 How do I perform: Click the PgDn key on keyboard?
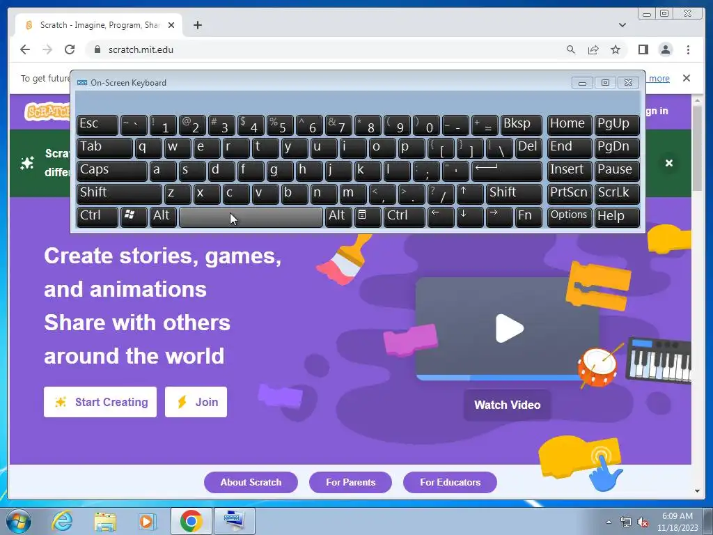(617, 148)
